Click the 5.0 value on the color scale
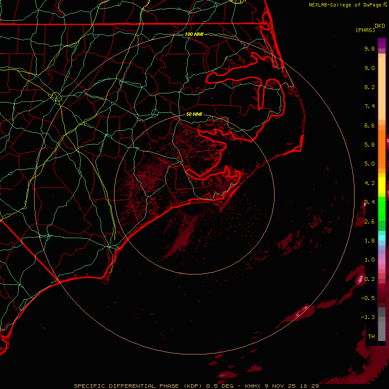 tap(370, 164)
